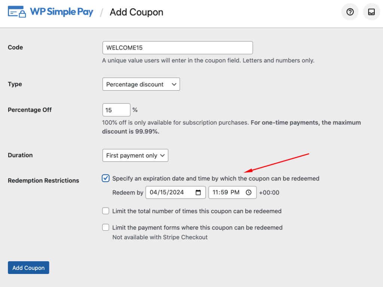Enable limit on total redemption count

point(106,211)
